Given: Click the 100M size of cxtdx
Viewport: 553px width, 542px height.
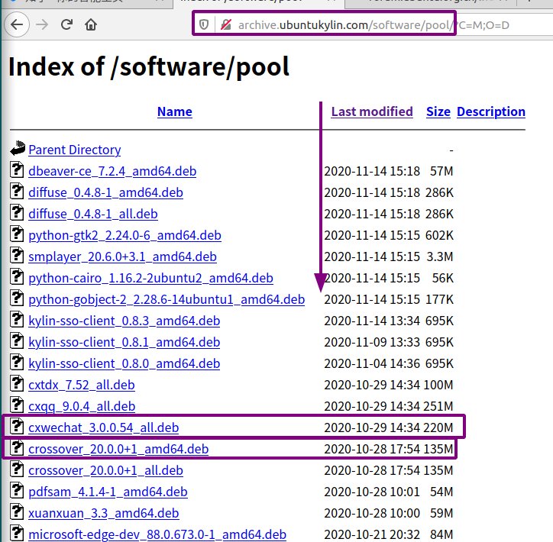Looking at the screenshot, I should tap(438, 385).
